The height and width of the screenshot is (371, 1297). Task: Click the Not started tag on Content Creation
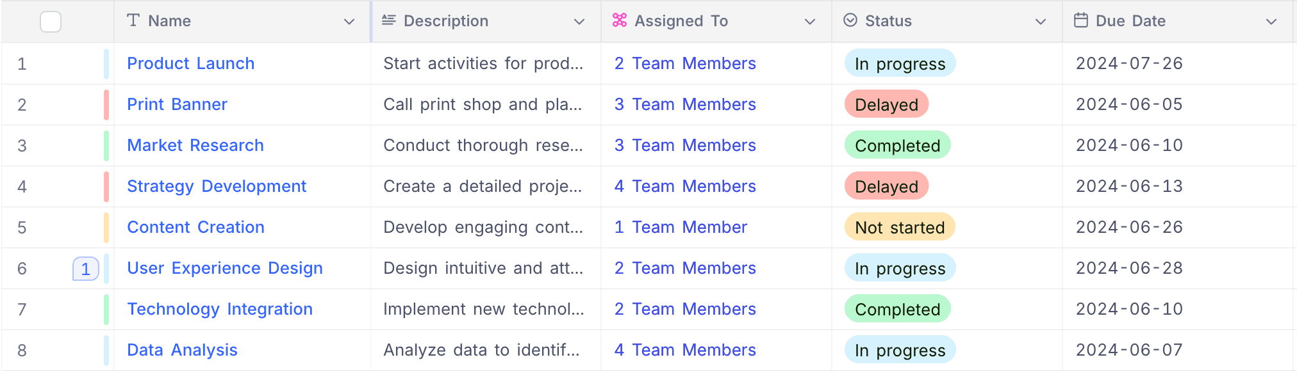(x=900, y=228)
